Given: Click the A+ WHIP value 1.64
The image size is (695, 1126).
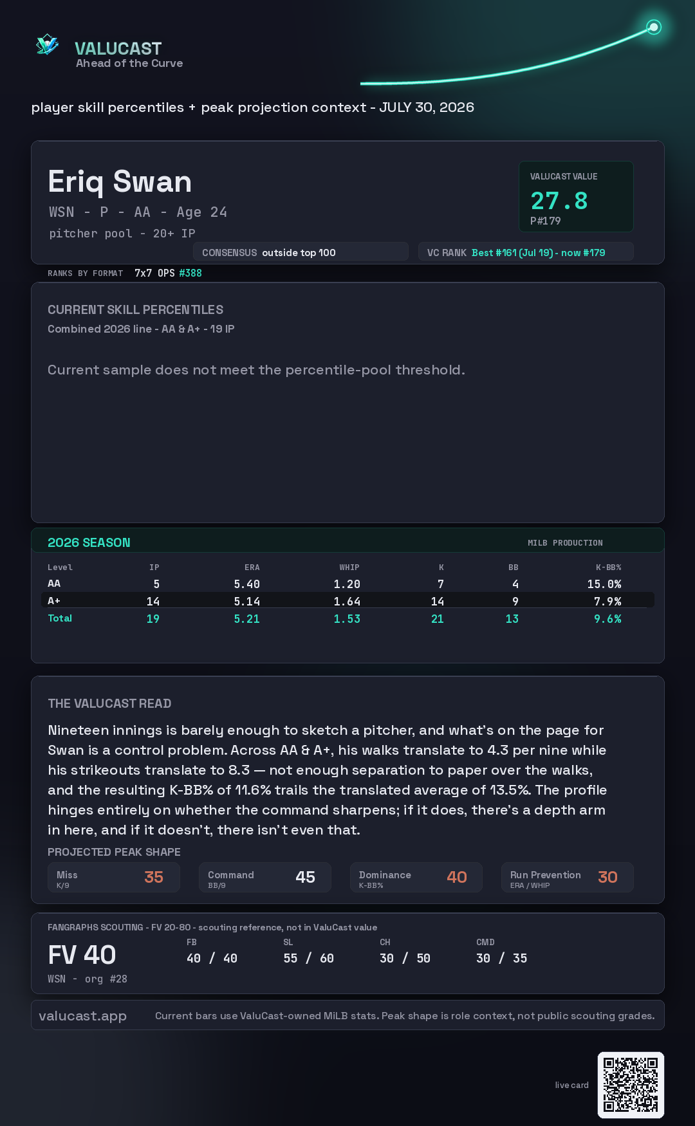Looking at the screenshot, I should click(x=347, y=602).
